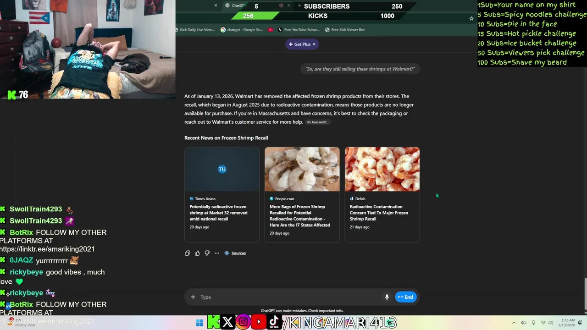The width and height of the screenshot is (587, 330).
Task: Select the quoted user message bubble
Action: click(360, 69)
